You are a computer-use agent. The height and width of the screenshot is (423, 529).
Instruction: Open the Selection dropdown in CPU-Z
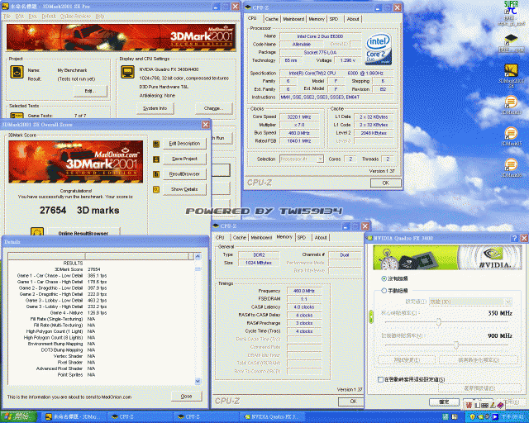[302, 159]
